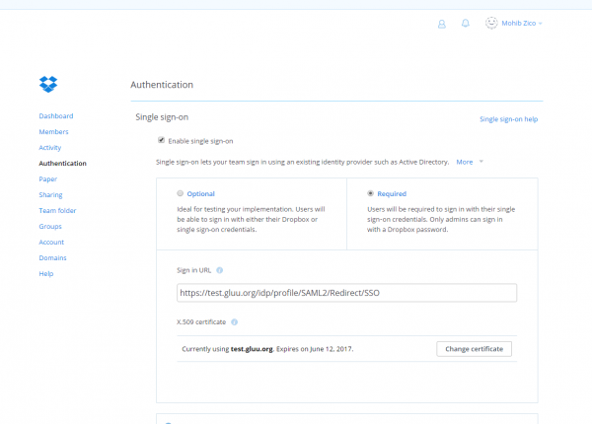Open Sharing settings in the sidebar
The width and height of the screenshot is (592, 424).
pyautogui.click(x=50, y=195)
